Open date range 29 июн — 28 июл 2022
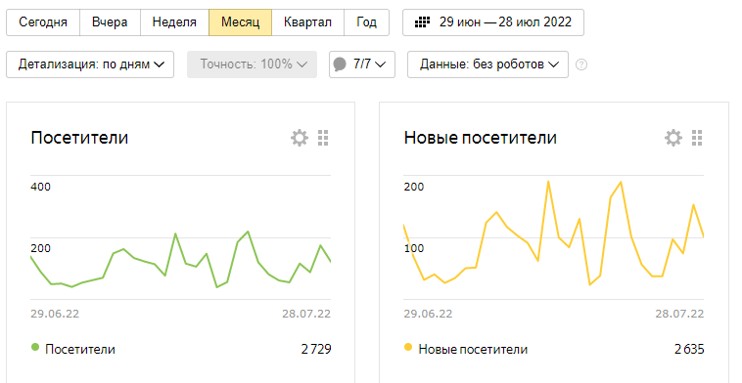The height and width of the screenshot is (383, 742). pyautogui.click(x=493, y=22)
